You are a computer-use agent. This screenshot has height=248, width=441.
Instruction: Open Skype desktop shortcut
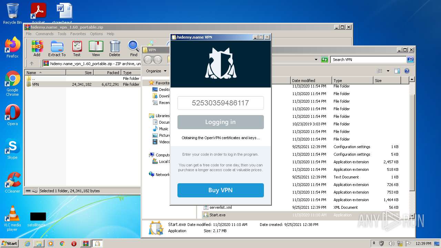pos(12,149)
